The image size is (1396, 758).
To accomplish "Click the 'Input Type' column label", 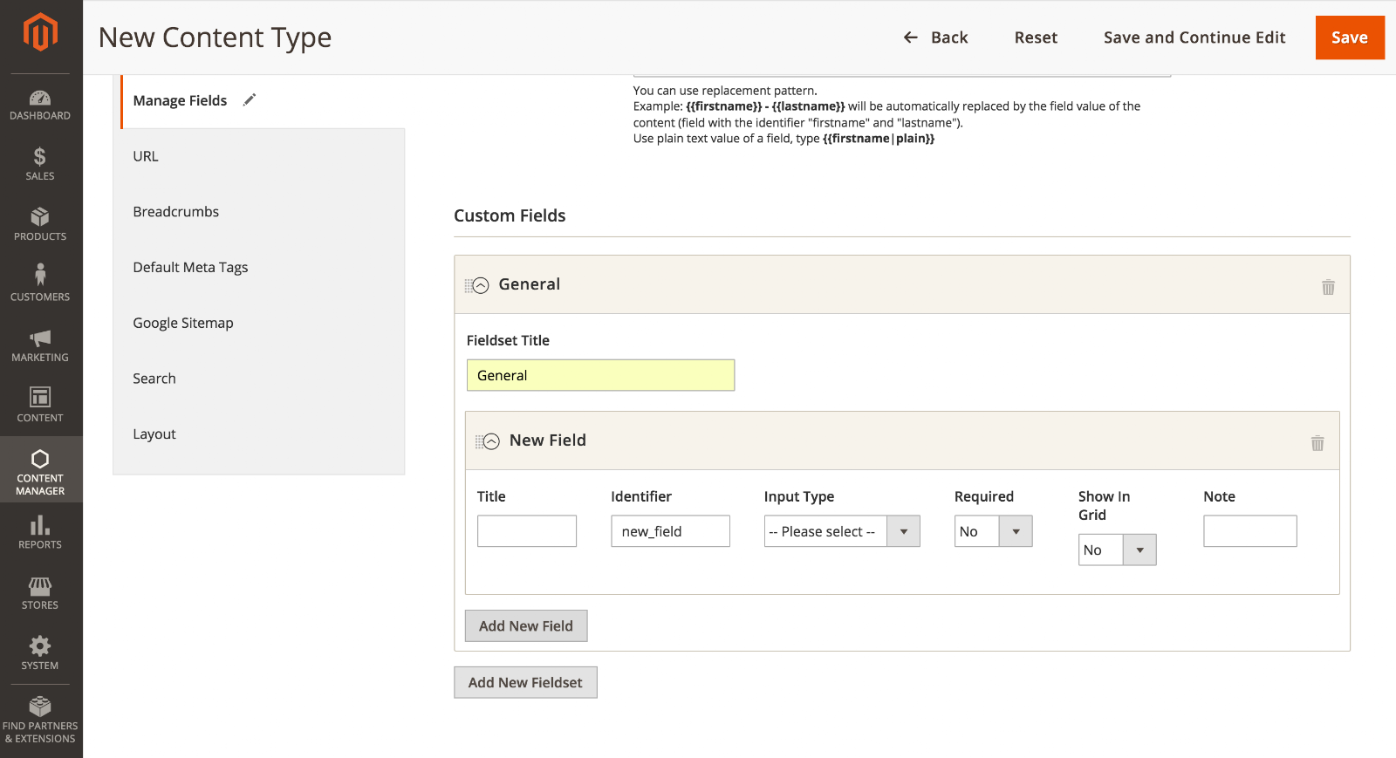I will (799, 496).
